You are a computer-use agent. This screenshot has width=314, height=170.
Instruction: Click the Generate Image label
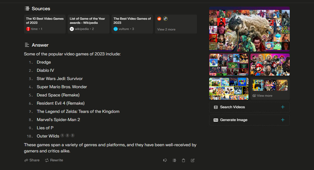(234, 120)
